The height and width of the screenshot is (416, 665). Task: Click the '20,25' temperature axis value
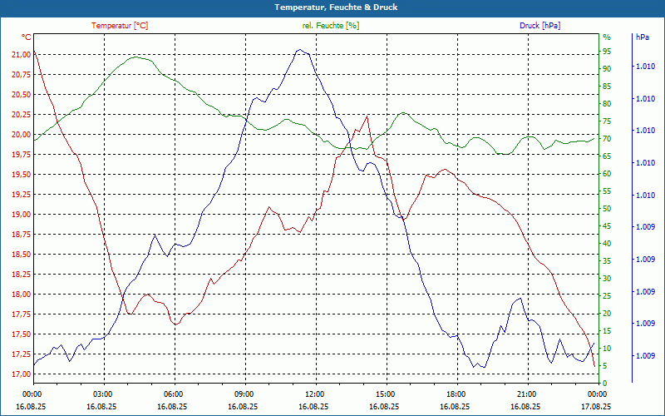tap(22, 114)
